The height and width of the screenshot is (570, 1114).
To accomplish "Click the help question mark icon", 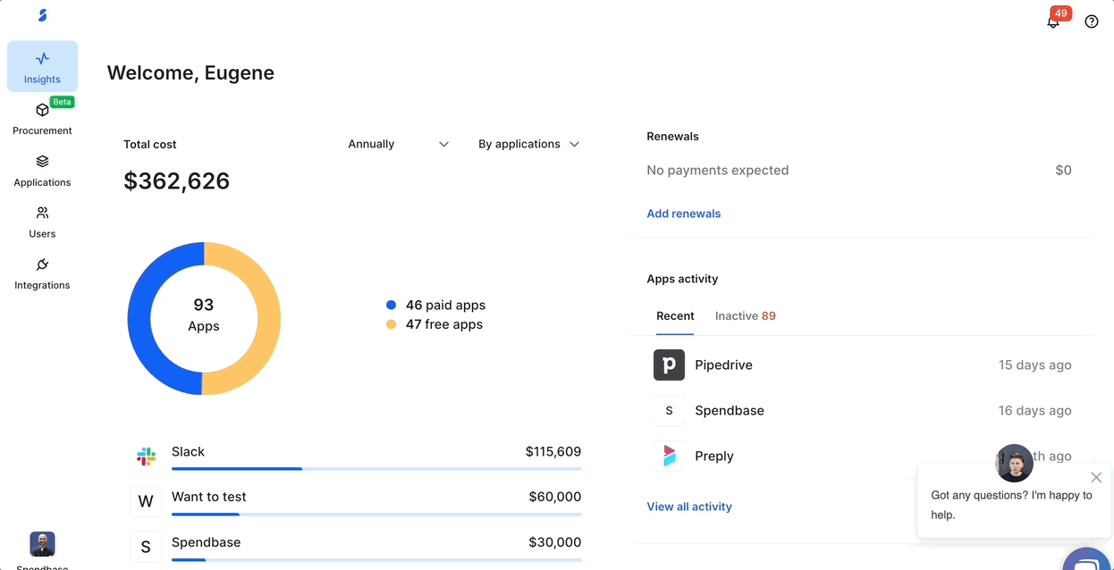I will pyautogui.click(x=1092, y=21).
